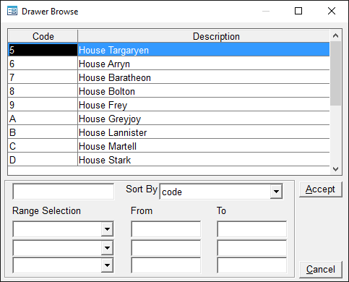Click the code cell D
Screen dimensions: 349x282
point(43,159)
